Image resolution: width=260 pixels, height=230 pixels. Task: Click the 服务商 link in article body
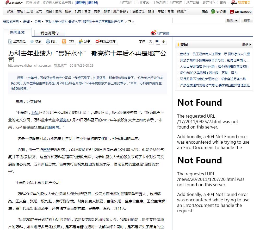coord(54,127)
